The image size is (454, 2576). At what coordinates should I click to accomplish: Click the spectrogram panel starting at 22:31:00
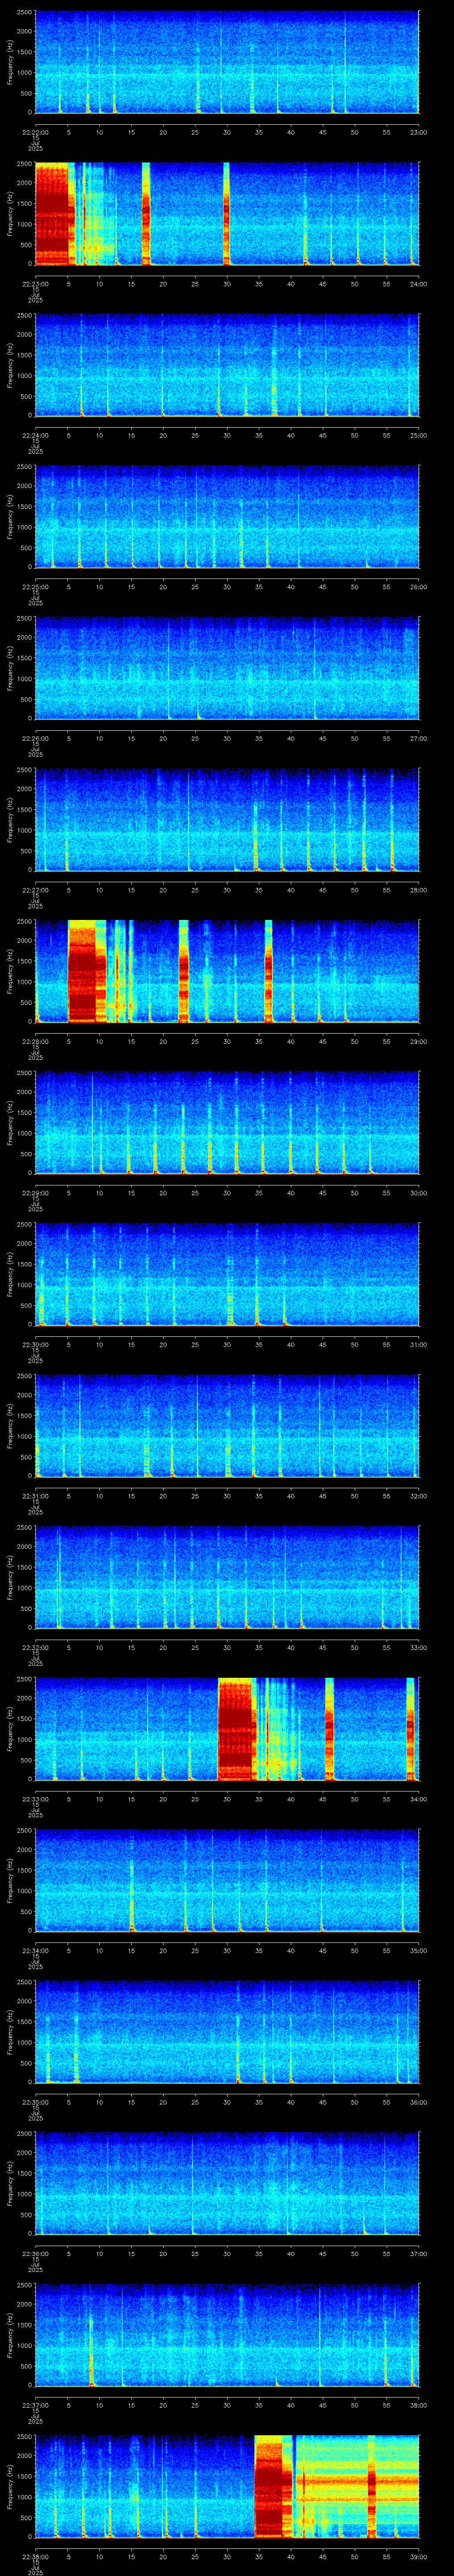coord(227,1426)
